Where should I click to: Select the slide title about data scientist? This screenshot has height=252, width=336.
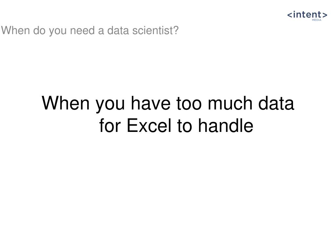pos(90,31)
